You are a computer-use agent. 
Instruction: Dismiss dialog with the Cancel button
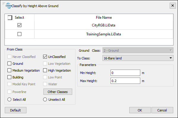(x=162, y=110)
